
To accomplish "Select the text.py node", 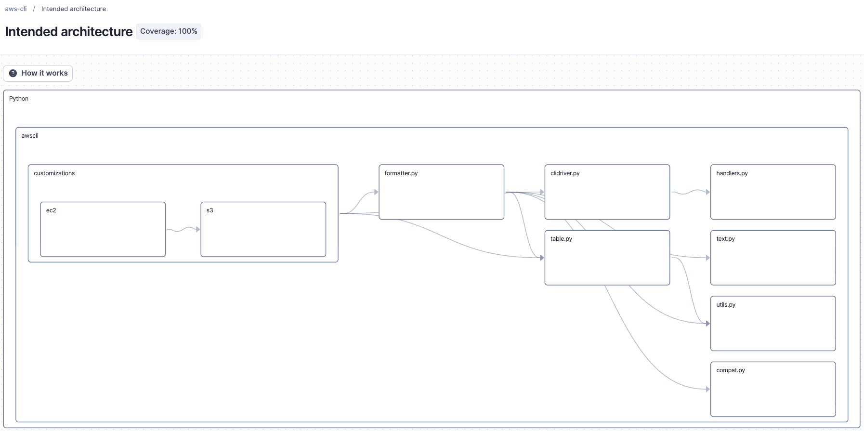I will click(x=773, y=258).
